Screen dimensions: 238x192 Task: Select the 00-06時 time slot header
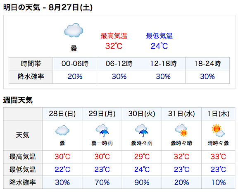pos(75,64)
